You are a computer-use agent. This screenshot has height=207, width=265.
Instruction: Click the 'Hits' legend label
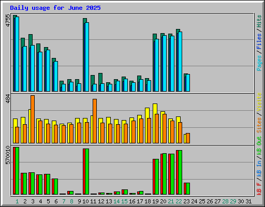(259, 21)
